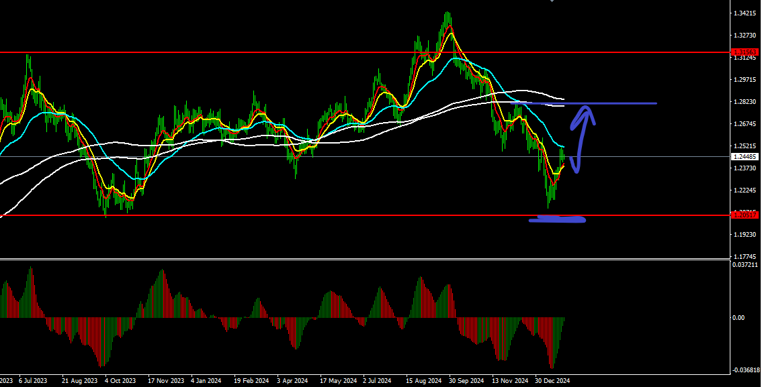Click the 6 Jul 2023 date label
762x387 pixels.
[33, 381]
